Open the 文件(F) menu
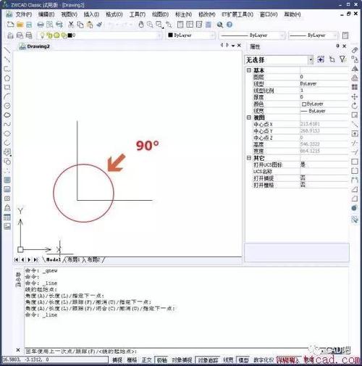 (x=24, y=14)
